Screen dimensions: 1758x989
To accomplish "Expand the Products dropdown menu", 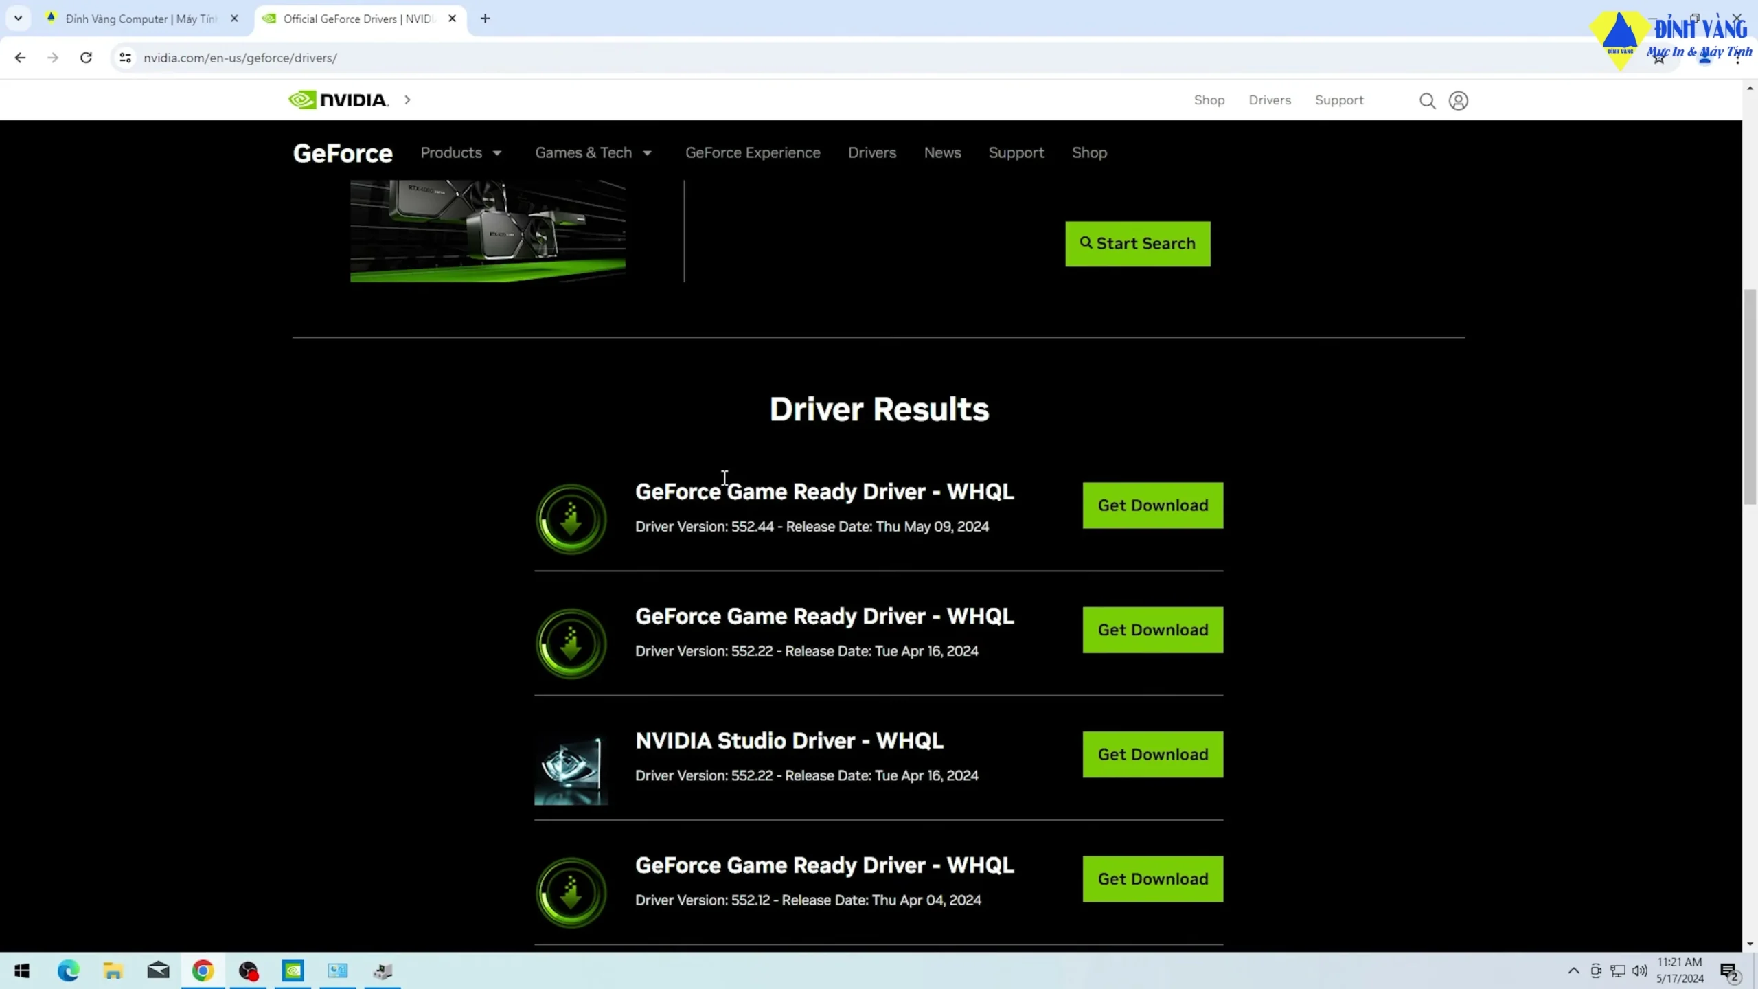I will point(461,153).
